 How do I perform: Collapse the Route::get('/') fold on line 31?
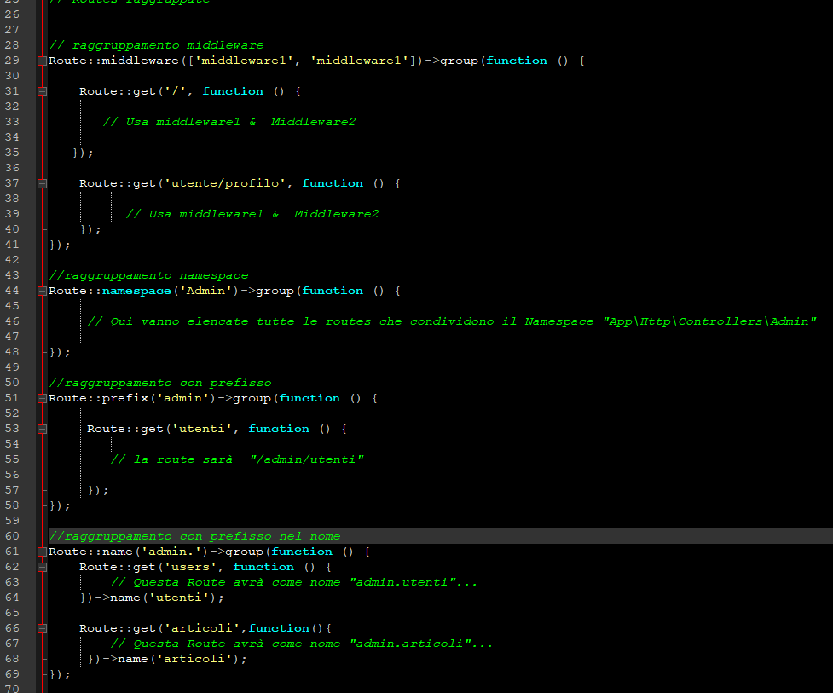42,92
